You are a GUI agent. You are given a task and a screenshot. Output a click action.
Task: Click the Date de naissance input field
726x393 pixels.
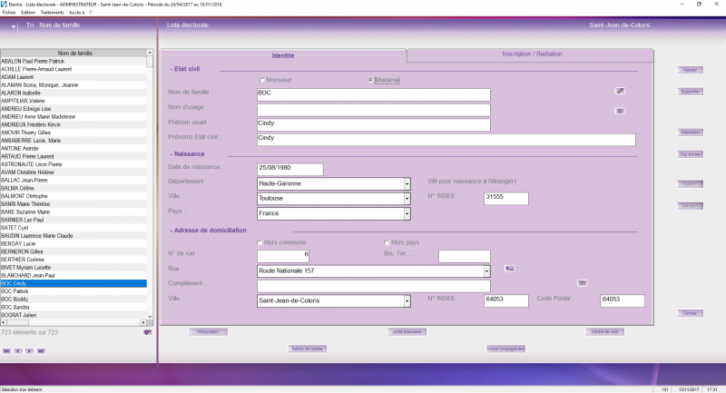pyautogui.click(x=290, y=169)
